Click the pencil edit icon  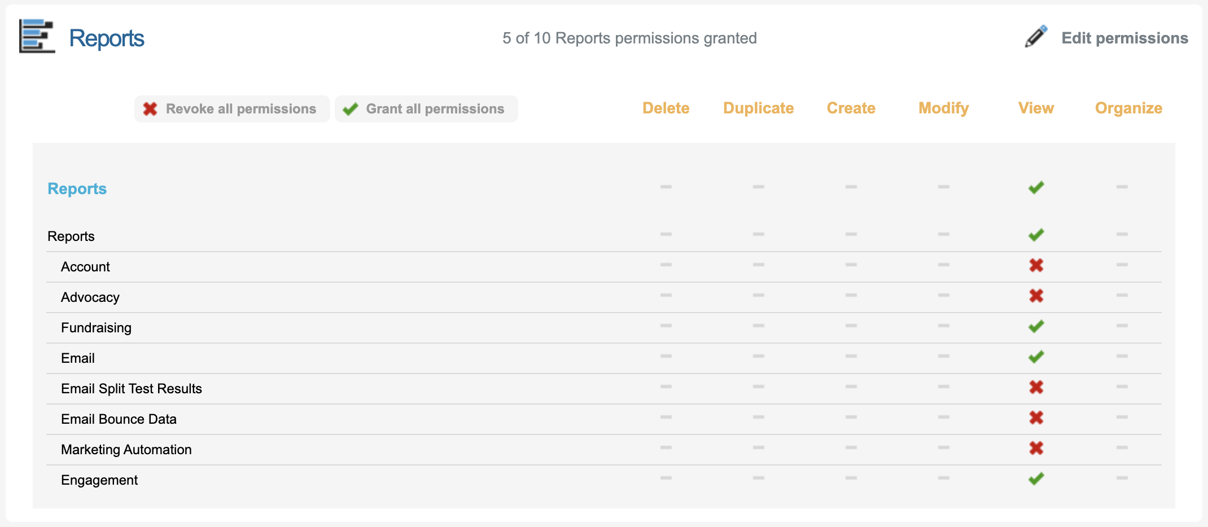pyautogui.click(x=1036, y=37)
